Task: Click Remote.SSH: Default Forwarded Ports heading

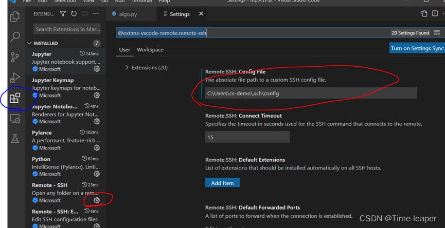Action: (253, 207)
